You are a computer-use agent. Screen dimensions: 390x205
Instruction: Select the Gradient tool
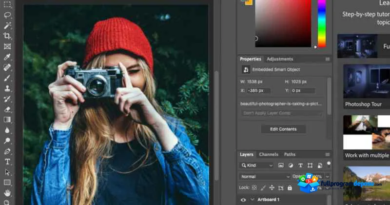pyautogui.click(x=7, y=120)
